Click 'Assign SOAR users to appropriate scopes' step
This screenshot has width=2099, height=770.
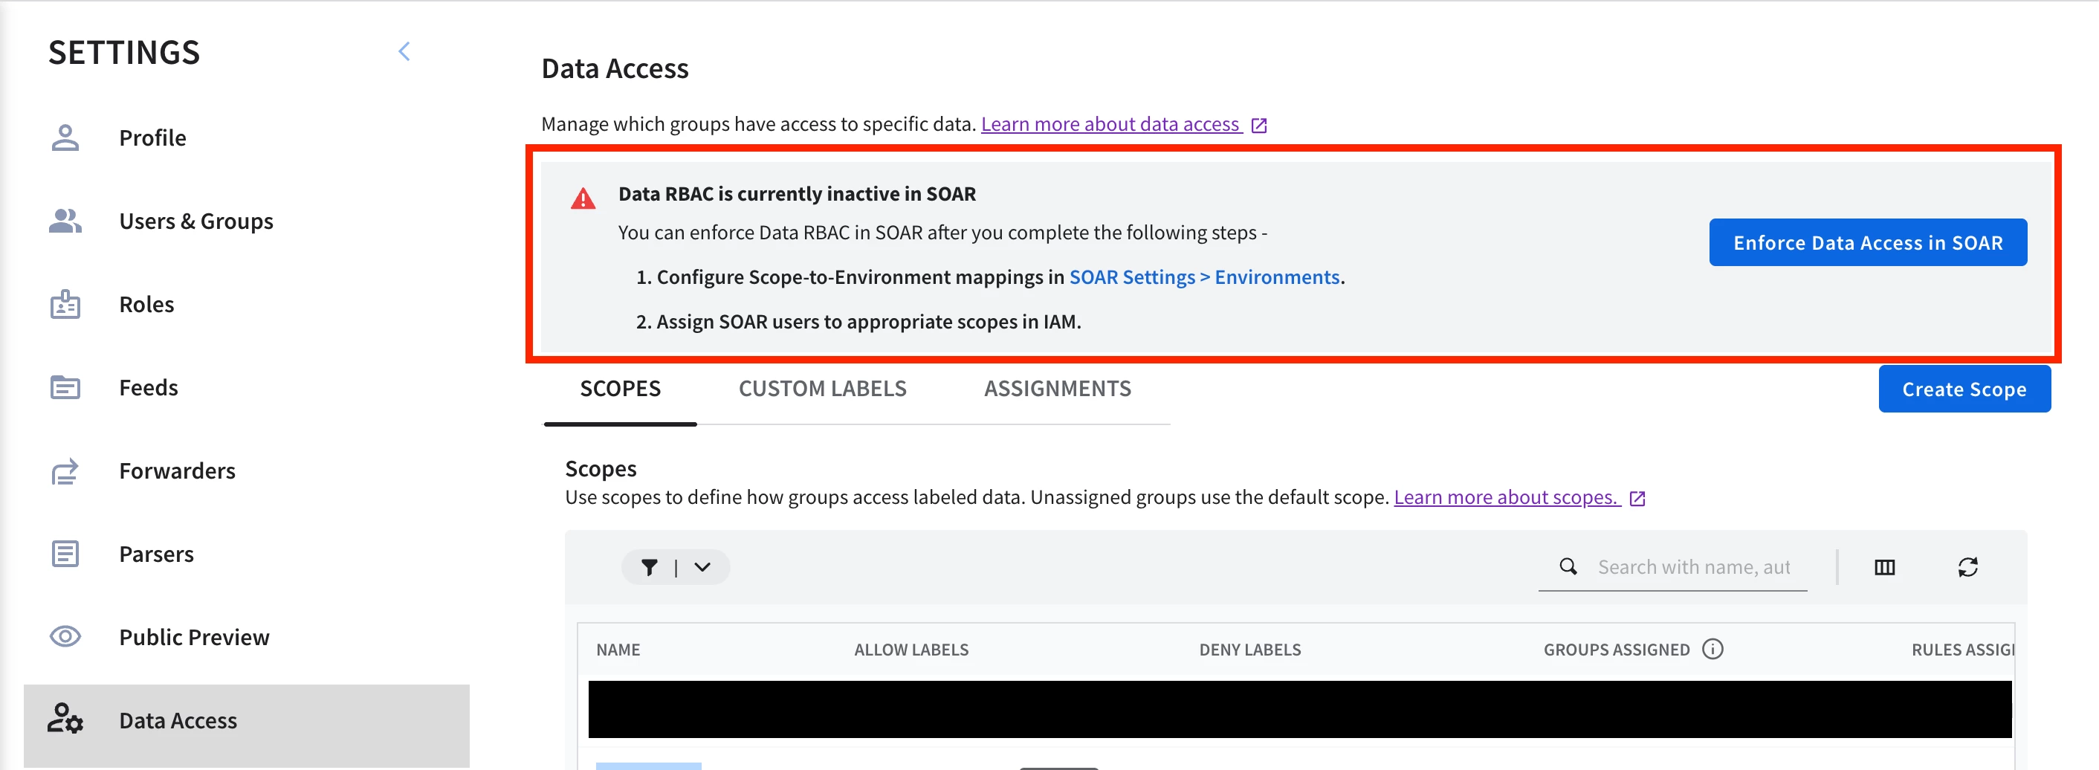[858, 322]
